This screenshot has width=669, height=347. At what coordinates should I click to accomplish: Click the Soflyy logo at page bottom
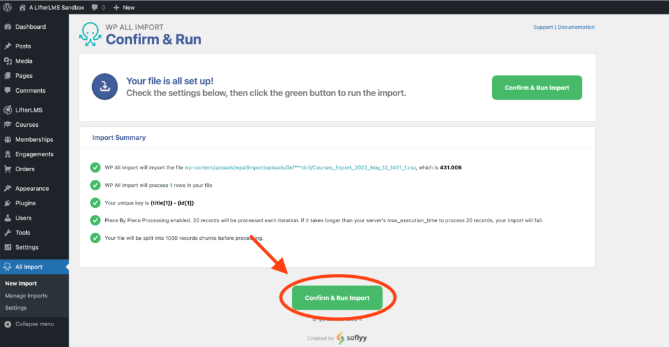click(351, 338)
